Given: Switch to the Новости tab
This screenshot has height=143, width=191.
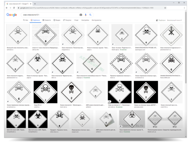Looking at the screenshot, I should (x=47, y=20).
